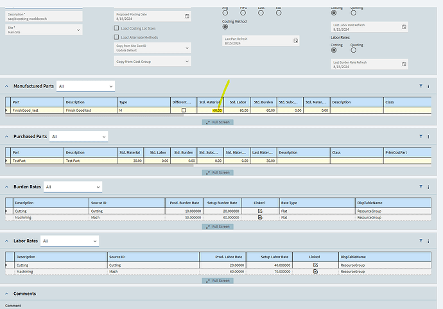Select Quoting radio under Labor Rates
The height and width of the screenshot is (309, 443).
coord(354,50)
